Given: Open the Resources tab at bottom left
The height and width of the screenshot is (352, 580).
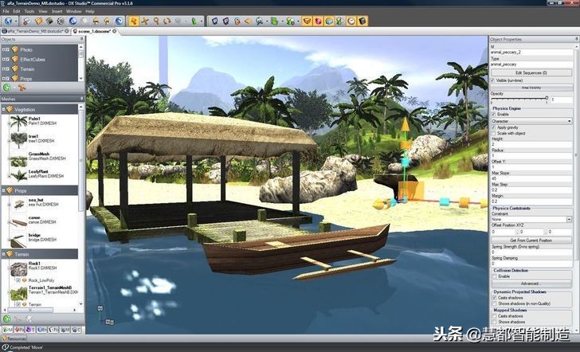Looking at the screenshot, I should click(x=14, y=338).
